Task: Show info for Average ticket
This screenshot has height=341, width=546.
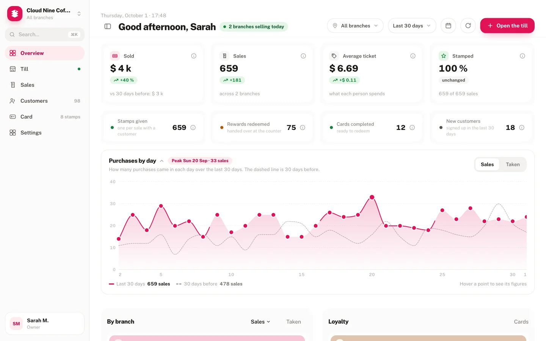Action: (413, 56)
